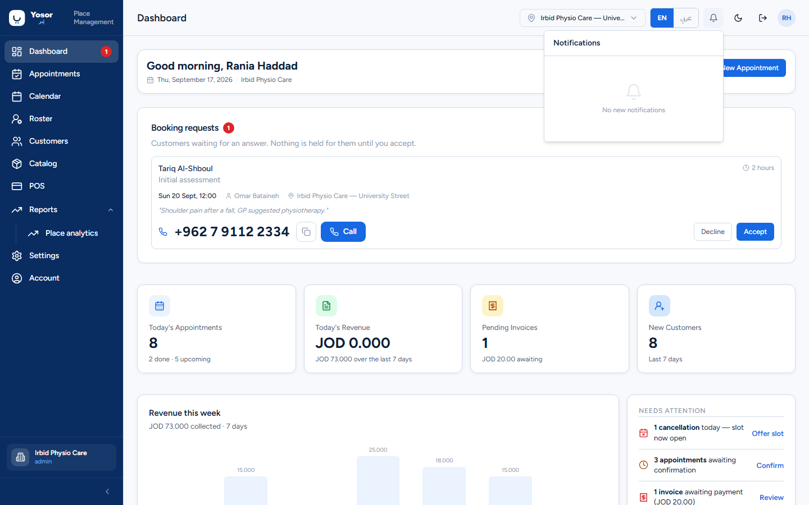The height and width of the screenshot is (505, 809).
Task: Collapse the Reports menu section
Action: tap(62, 210)
